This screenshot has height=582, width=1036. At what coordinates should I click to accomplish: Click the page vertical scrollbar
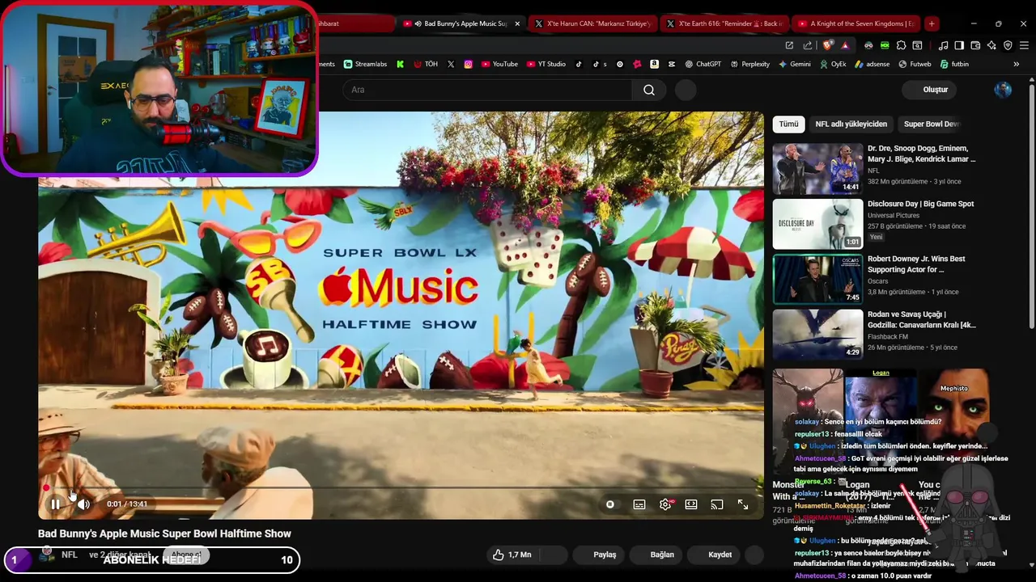(x=1031, y=205)
